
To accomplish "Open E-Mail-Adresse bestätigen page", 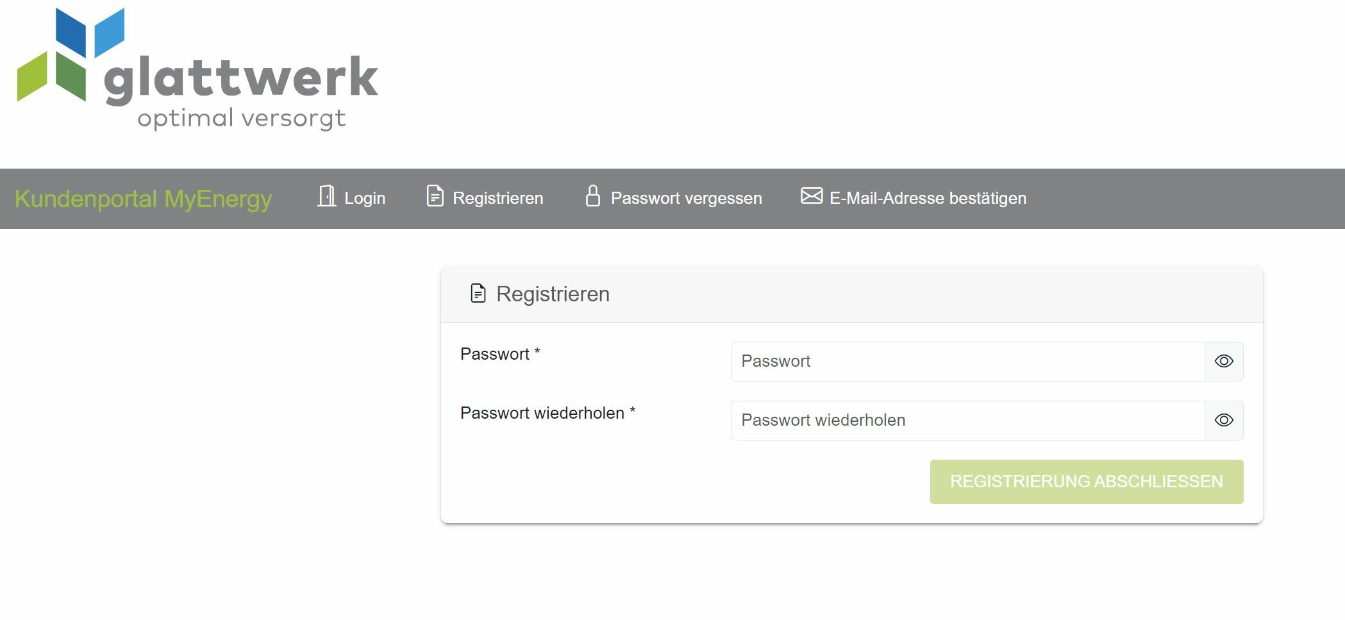I will (928, 199).
